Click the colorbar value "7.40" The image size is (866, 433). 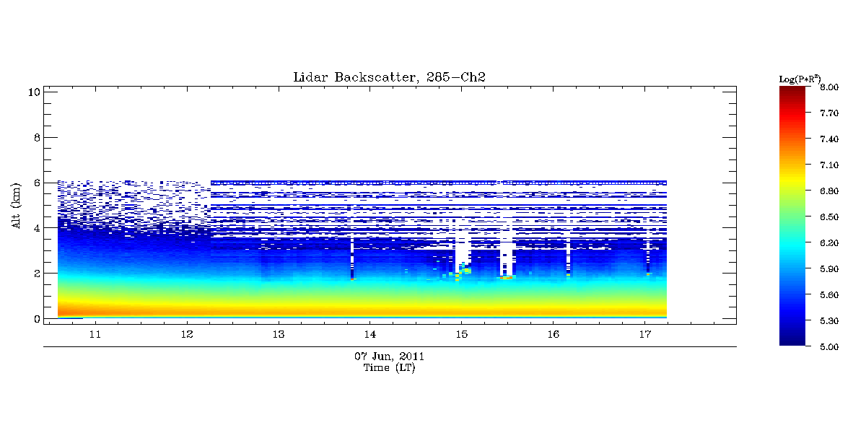[x=829, y=139]
